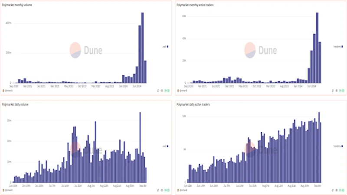Click Jan 2024 label on monthly active traders axis
Viewport: 347px width, 195px height.
298,86
